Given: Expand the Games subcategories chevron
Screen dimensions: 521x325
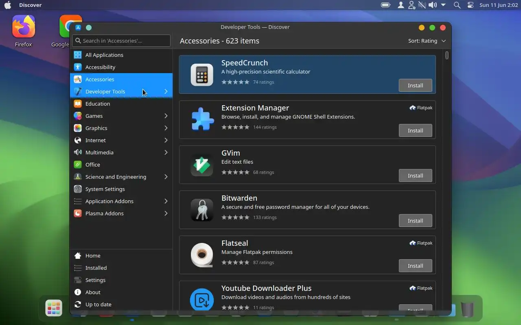Looking at the screenshot, I should click(x=166, y=116).
